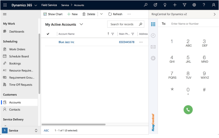Open RingCentral messages envelope icon
Image resolution: width=219 pixels, height=138 pixels.
pos(153,47)
